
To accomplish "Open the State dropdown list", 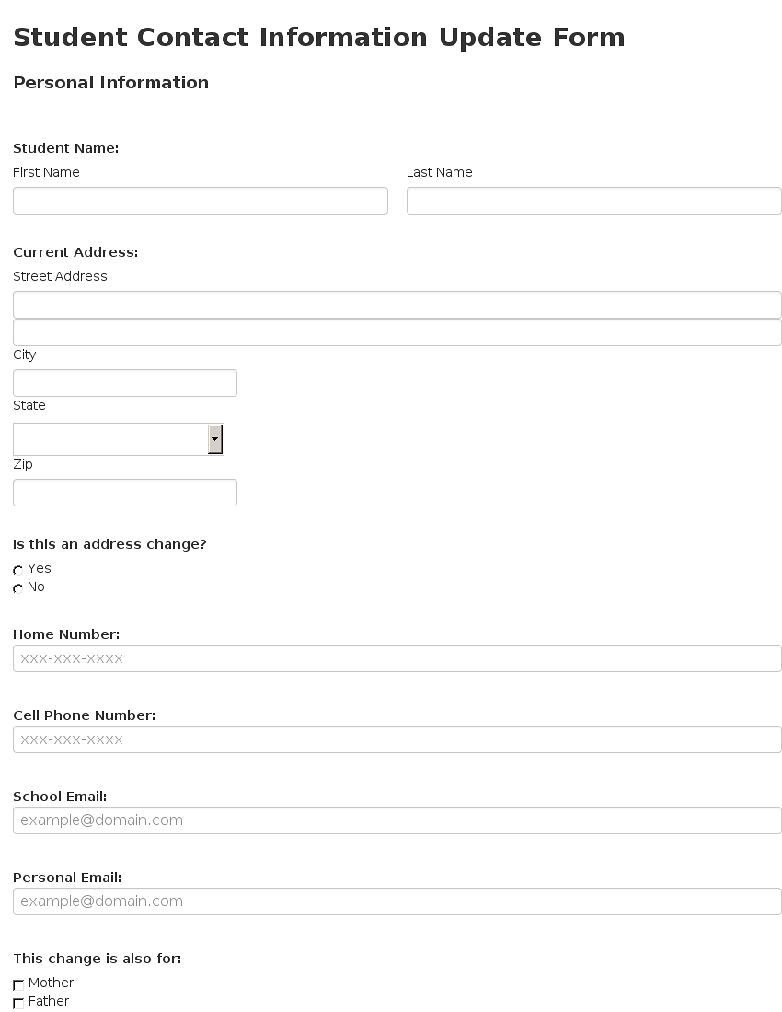I will [x=119, y=439].
